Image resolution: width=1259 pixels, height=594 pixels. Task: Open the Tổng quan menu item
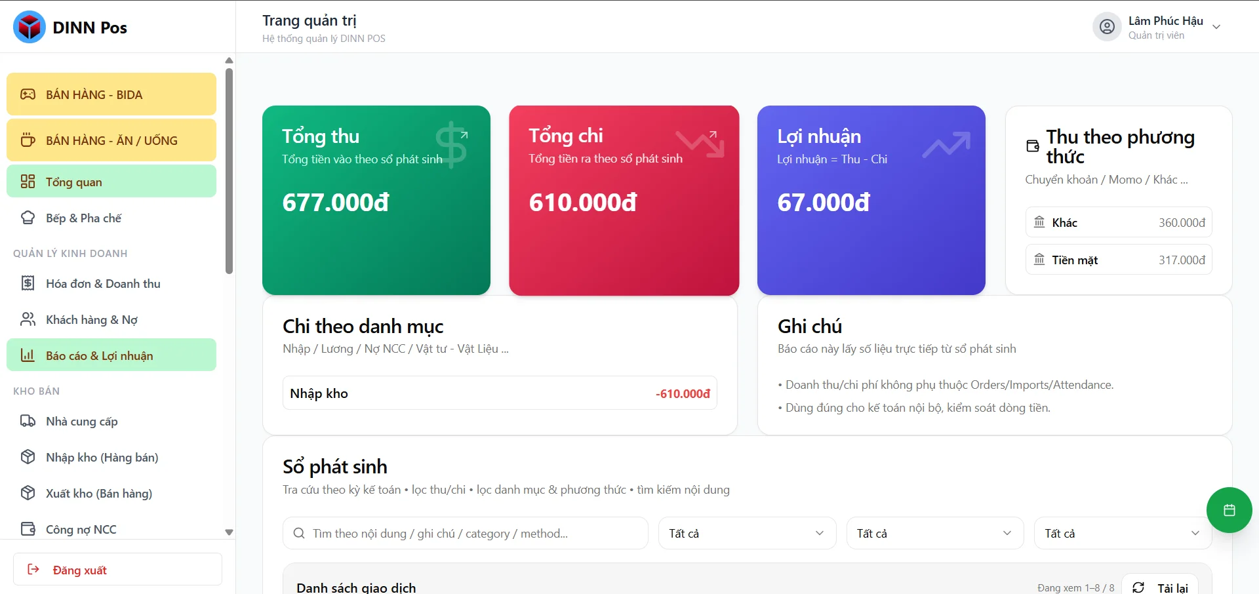pos(111,182)
